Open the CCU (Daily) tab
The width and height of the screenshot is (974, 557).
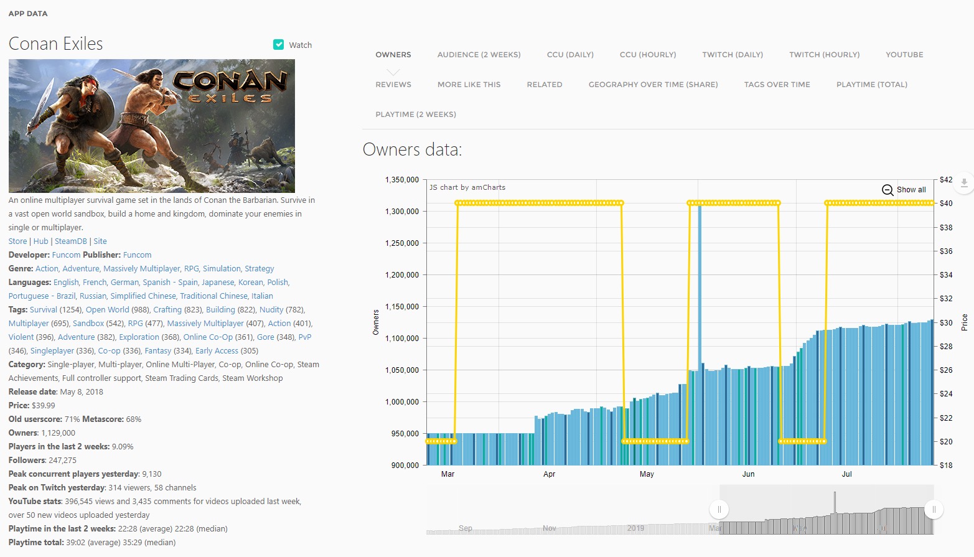tap(569, 55)
